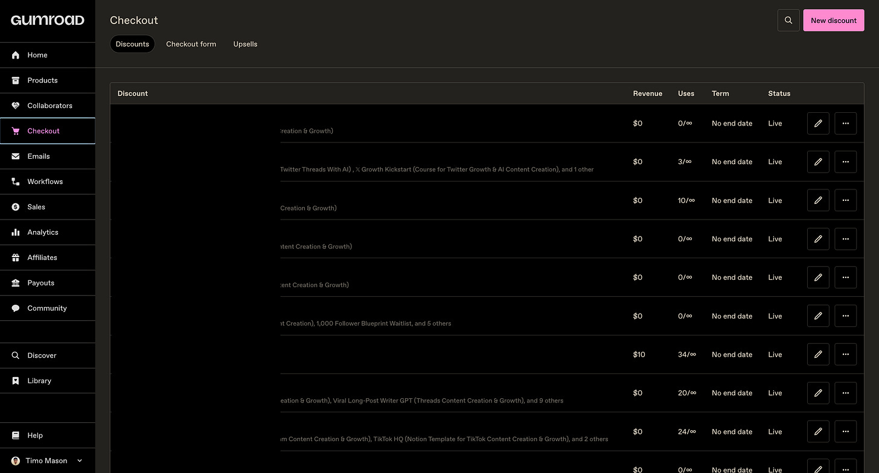This screenshot has height=473, width=879.
Task: Open Affiliates in the sidebar
Action: [48, 258]
